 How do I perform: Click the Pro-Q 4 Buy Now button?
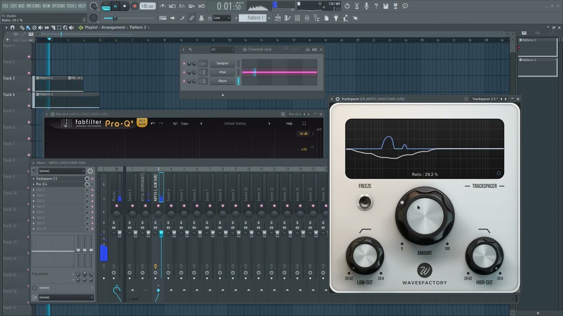142,123
